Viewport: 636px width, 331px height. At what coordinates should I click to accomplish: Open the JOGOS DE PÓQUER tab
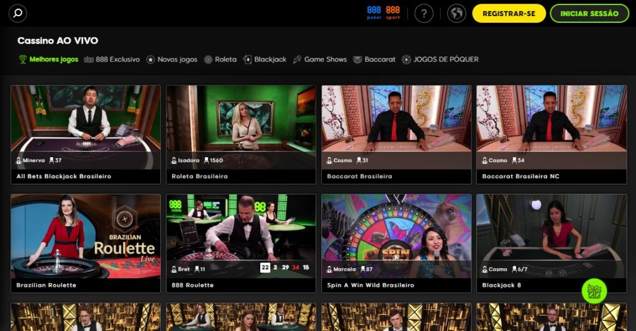point(440,60)
